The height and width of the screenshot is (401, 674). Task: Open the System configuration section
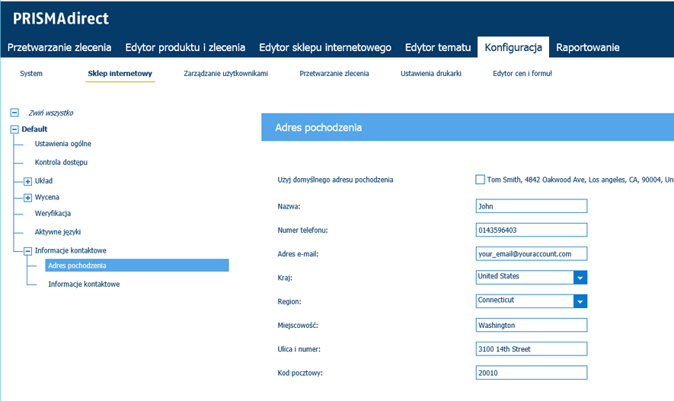point(31,73)
